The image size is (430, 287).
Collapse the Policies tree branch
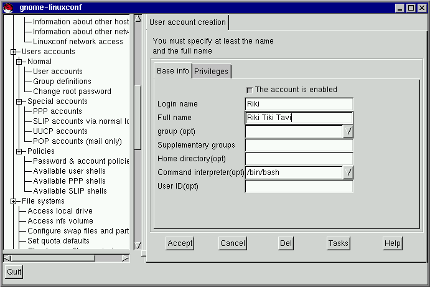pos(19,151)
